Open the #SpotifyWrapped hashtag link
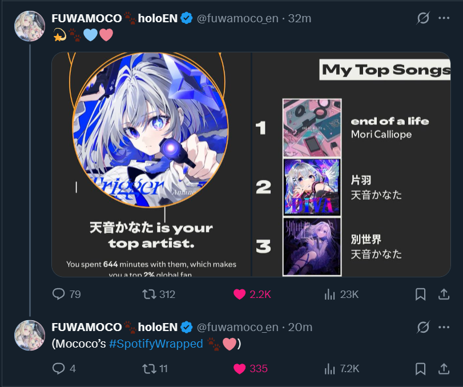The height and width of the screenshot is (387, 463). point(156,344)
